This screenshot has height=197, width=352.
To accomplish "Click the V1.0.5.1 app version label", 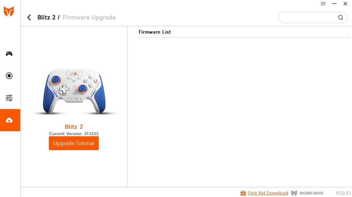I will point(343,193).
